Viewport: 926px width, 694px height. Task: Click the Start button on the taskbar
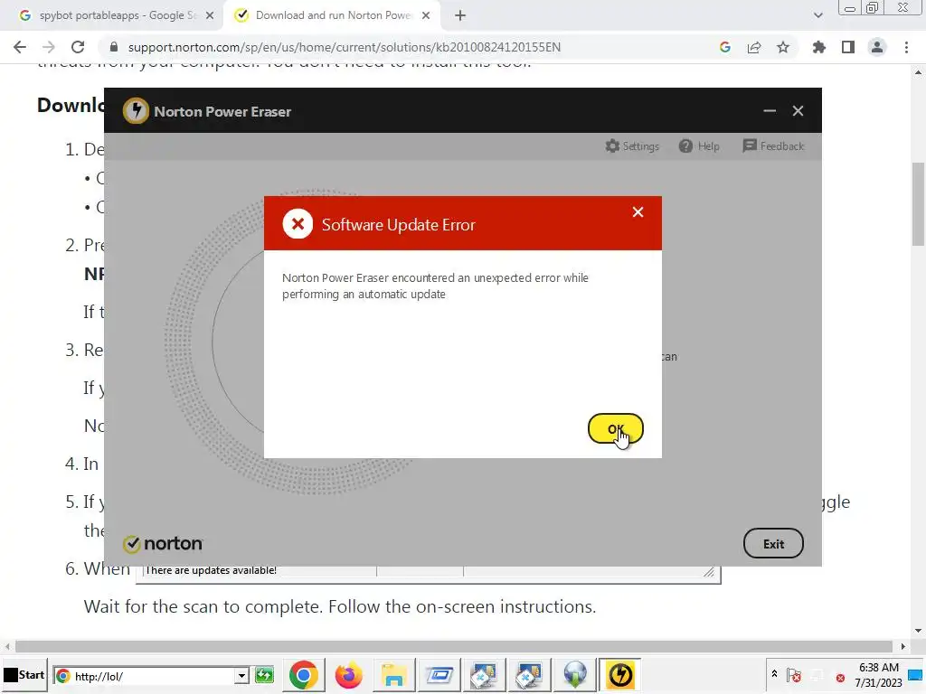(x=24, y=675)
